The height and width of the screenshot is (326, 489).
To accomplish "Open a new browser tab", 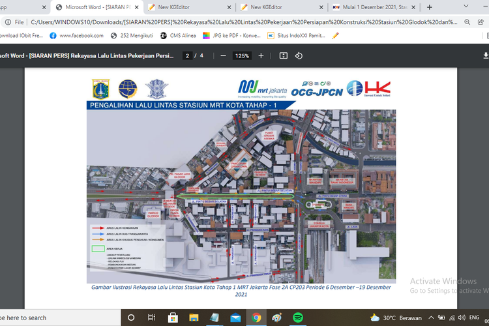I will point(429,7).
